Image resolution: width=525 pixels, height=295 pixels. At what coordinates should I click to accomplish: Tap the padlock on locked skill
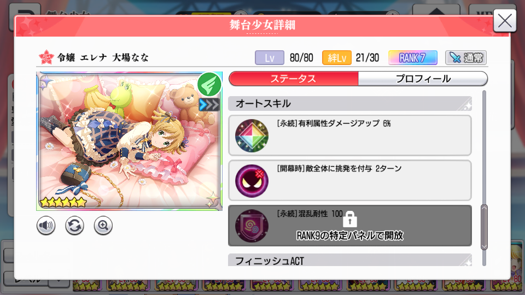click(350, 219)
